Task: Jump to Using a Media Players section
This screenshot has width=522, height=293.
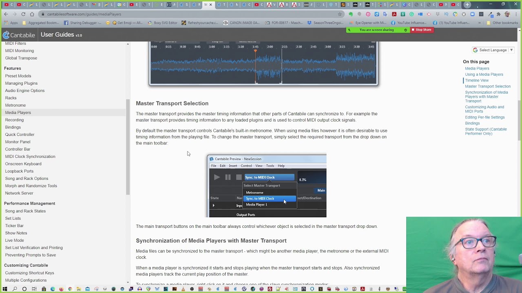Action: 484,74
